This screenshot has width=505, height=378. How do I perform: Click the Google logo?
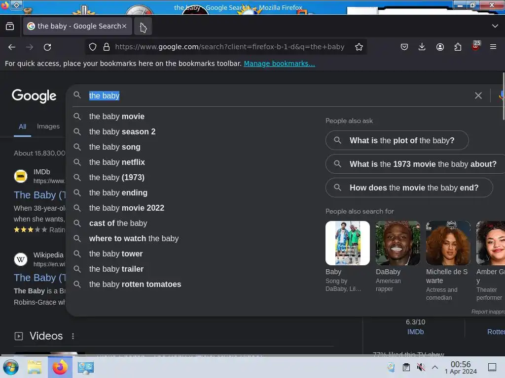34,96
